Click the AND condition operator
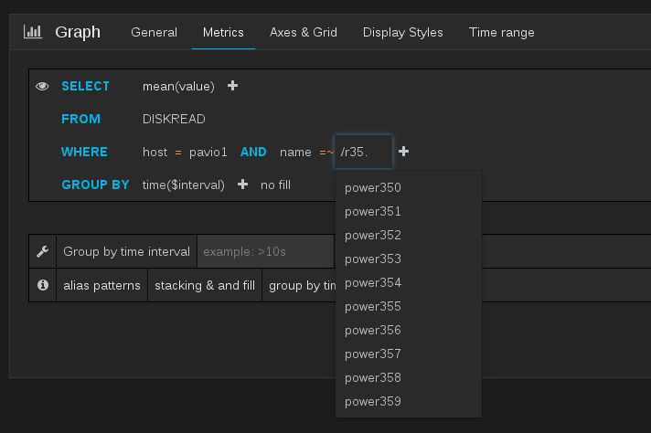651x433 pixels. point(253,153)
